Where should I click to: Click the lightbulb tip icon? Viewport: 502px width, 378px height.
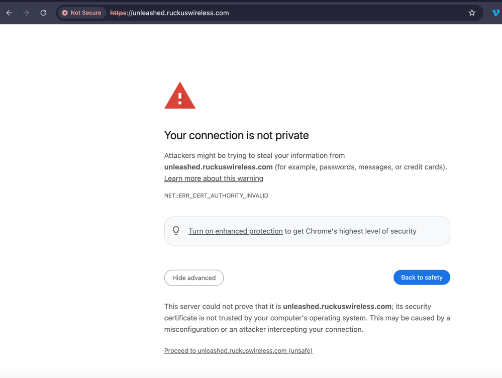176,231
